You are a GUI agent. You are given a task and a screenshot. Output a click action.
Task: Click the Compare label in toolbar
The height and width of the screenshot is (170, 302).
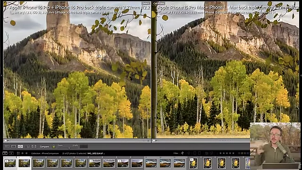[44, 147]
